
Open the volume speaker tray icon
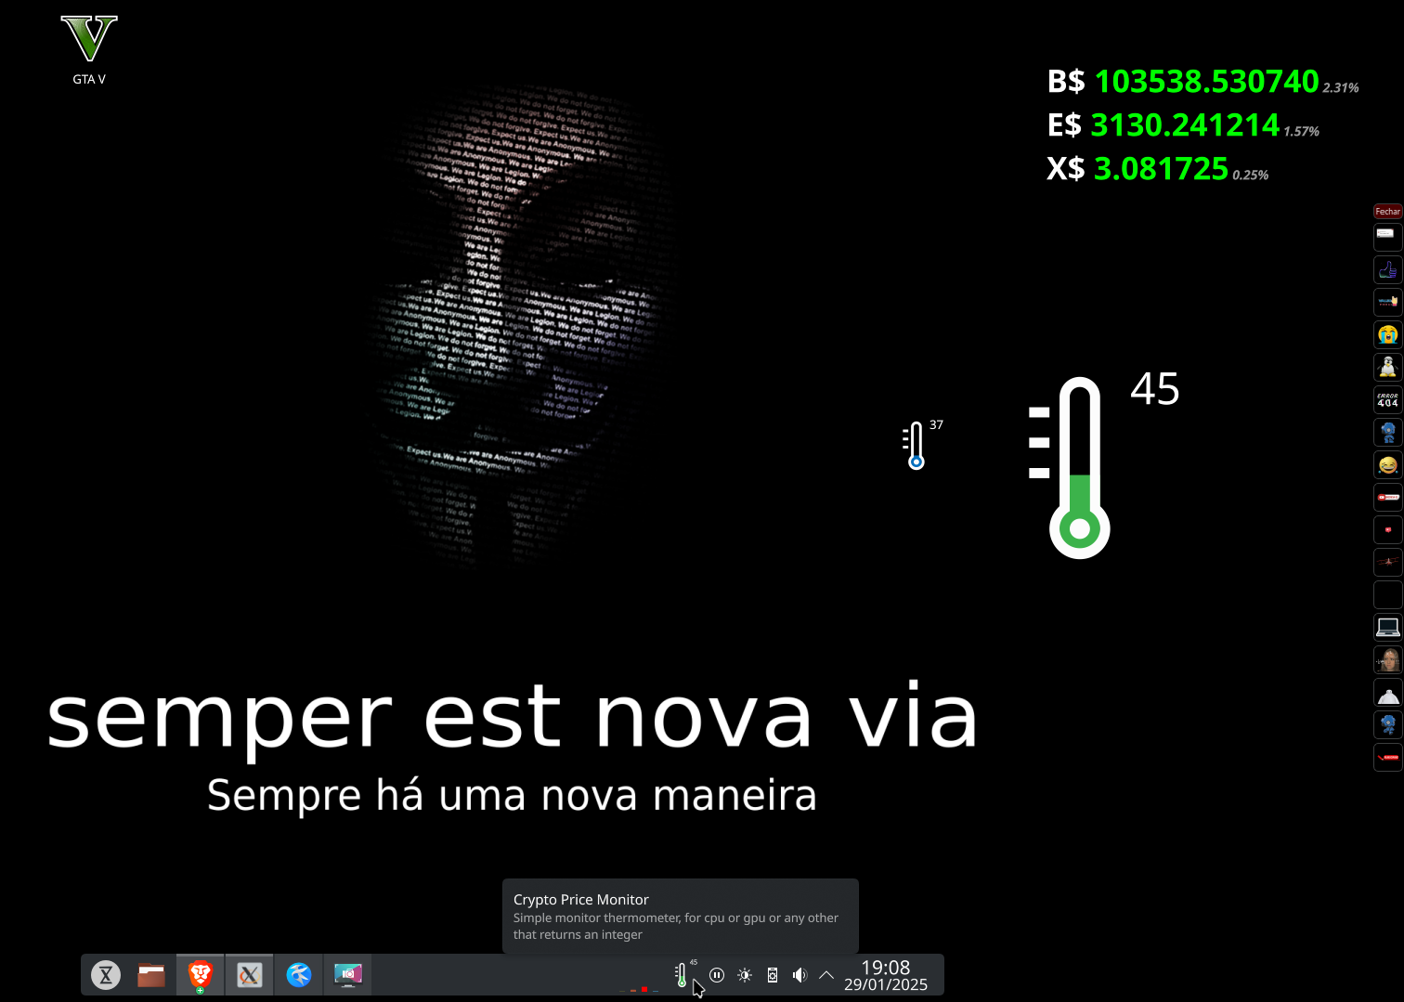(799, 975)
